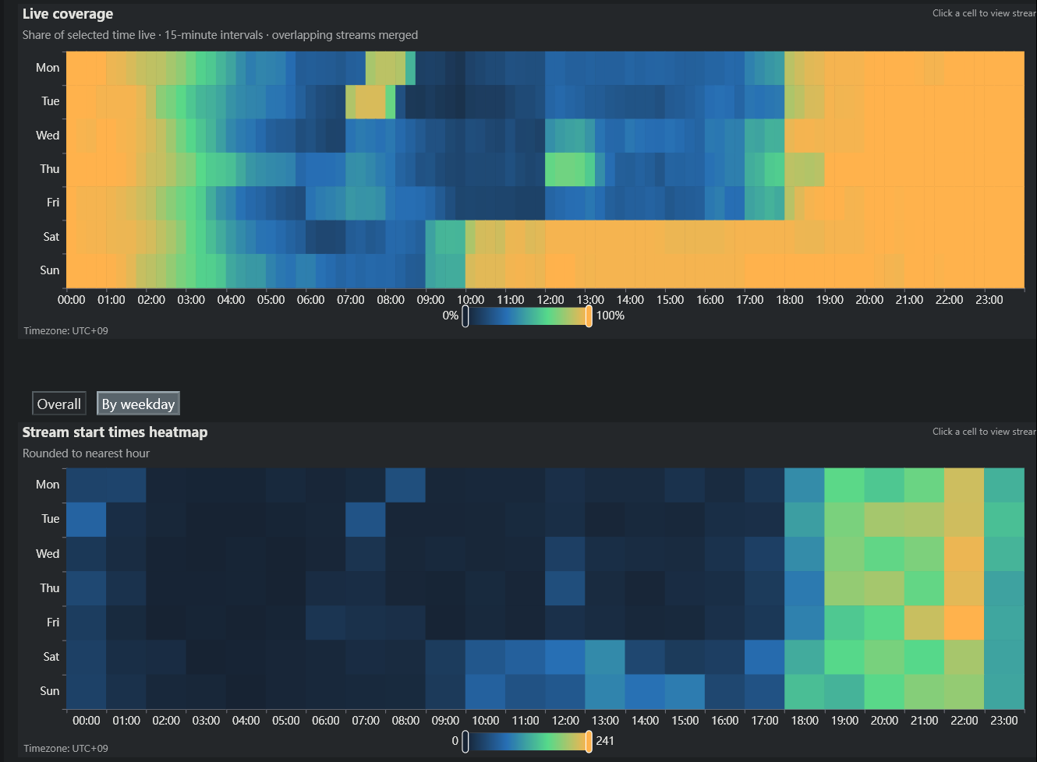This screenshot has height=762, width=1037.
Task: Grab the 0% handle of Live coverage slider
Action: coord(465,316)
